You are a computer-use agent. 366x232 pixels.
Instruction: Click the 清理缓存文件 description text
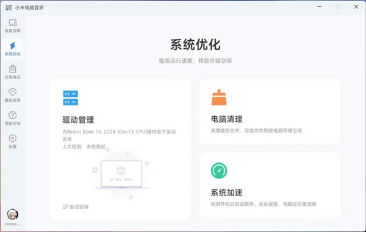click(x=256, y=130)
